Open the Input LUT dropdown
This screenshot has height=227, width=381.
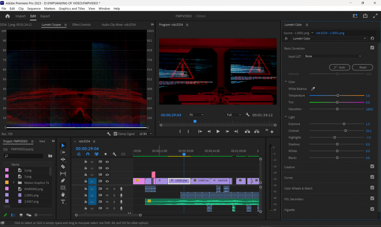coord(333,56)
